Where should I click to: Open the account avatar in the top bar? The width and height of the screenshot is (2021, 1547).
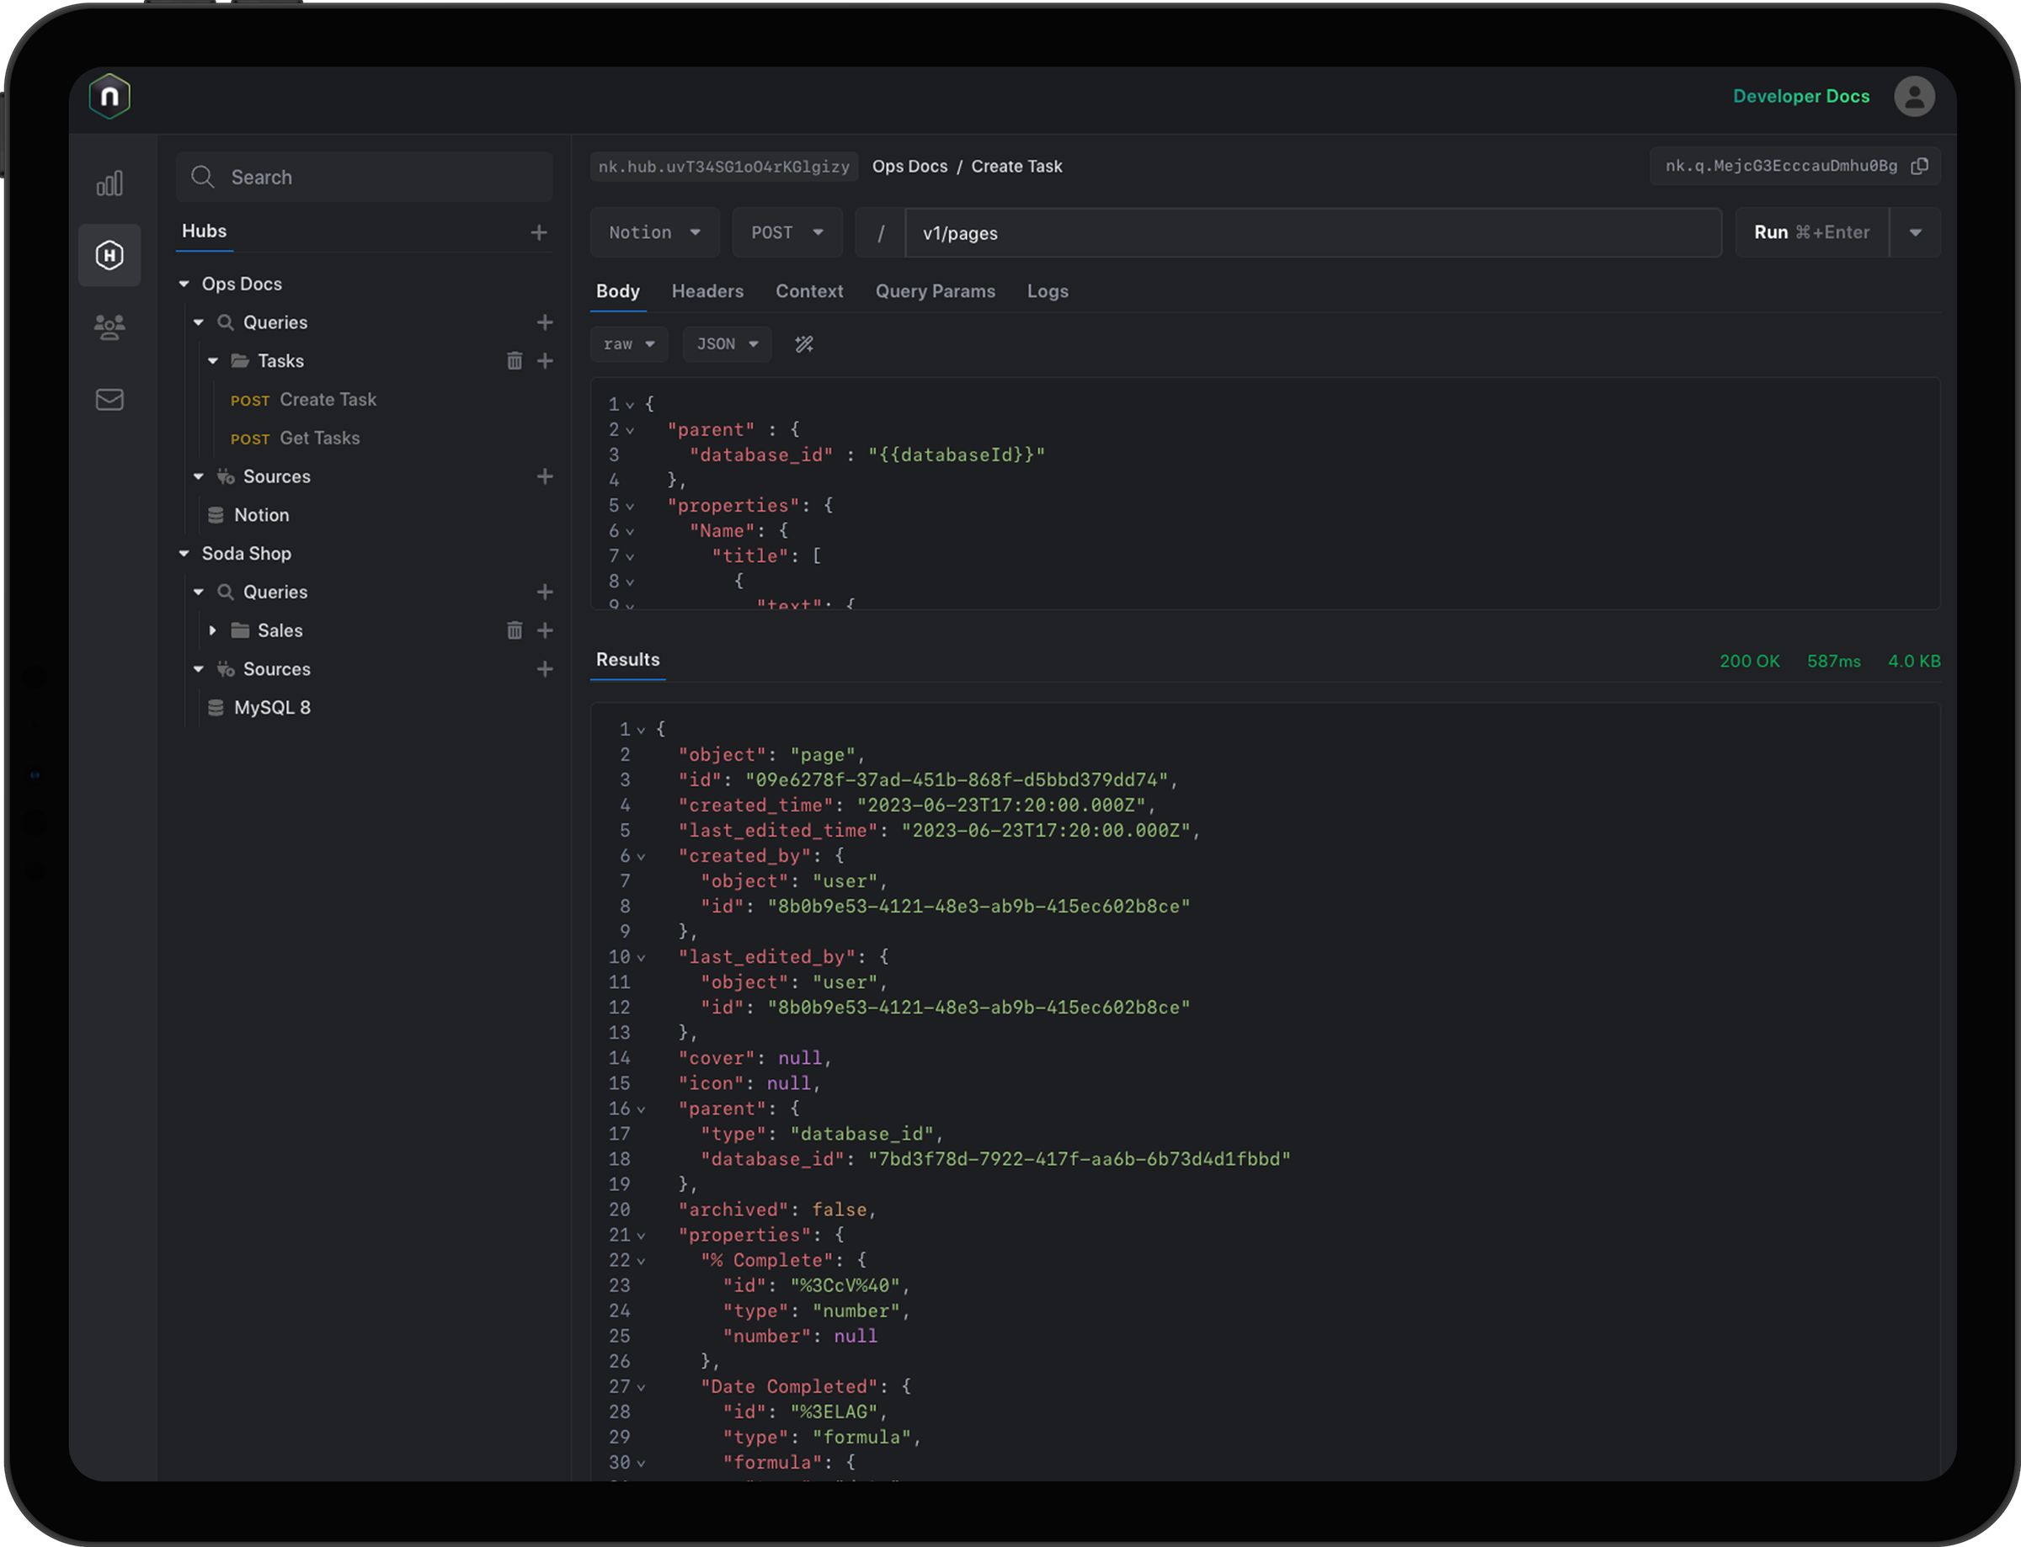(x=1914, y=96)
